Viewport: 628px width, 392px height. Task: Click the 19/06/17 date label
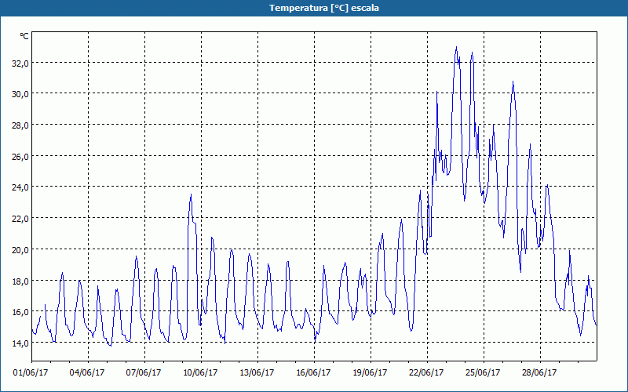click(370, 372)
